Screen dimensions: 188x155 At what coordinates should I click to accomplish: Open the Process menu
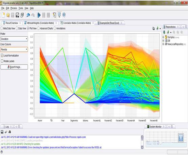[x=14, y=8]
